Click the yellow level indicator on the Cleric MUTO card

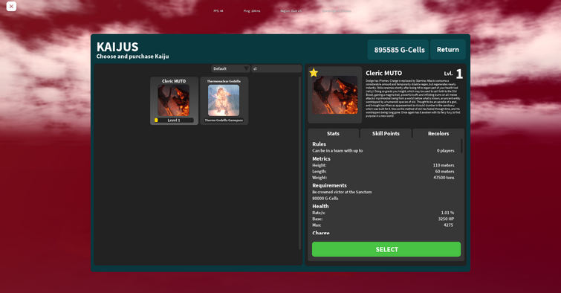point(156,120)
